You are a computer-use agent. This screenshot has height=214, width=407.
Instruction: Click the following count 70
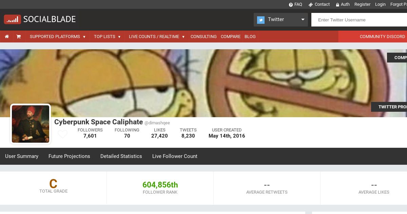(127, 136)
